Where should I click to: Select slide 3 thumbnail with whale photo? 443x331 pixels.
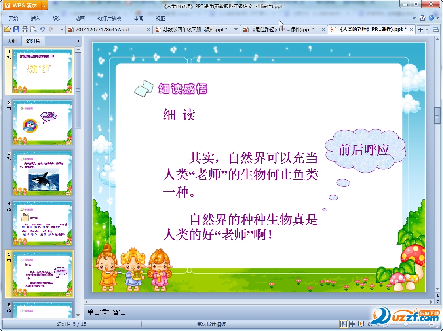click(x=42, y=173)
